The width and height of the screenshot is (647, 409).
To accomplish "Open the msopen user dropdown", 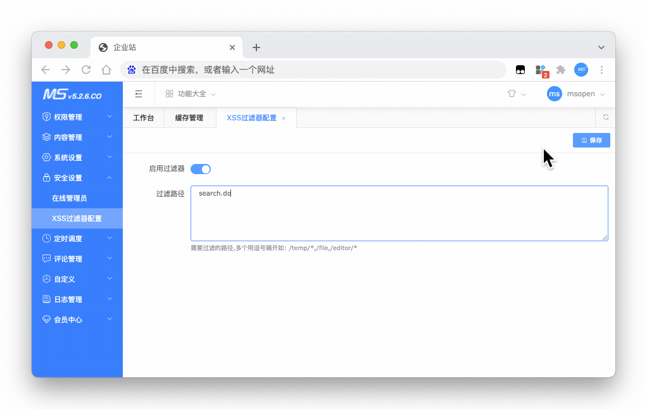I will [x=576, y=94].
